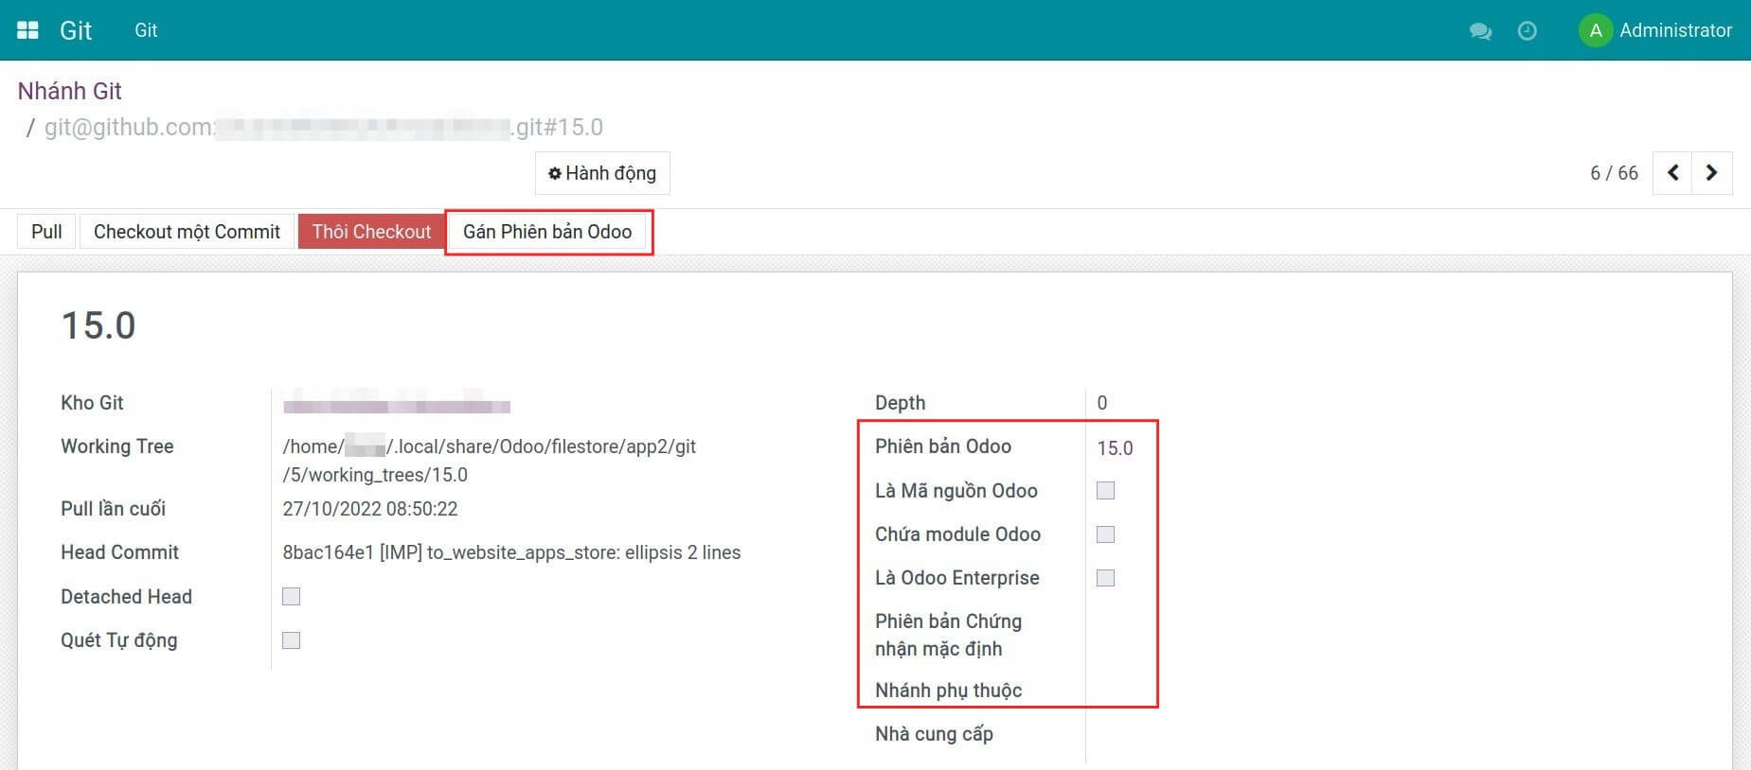The width and height of the screenshot is (1751, 770).
Task: Open the Hành động dropdown
Action: tap(602, 173)
